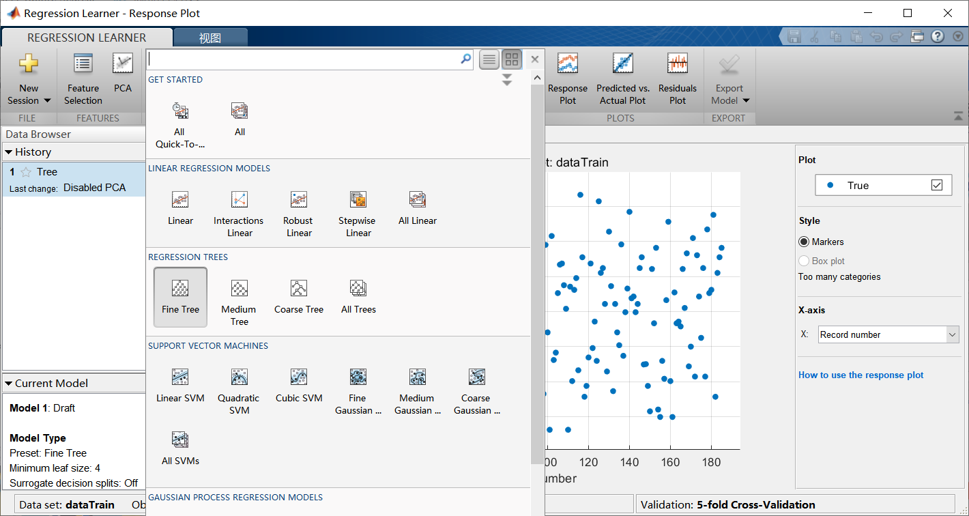Click the layout windows icon in quick access bar
This screenshot has width=969, height=516.
pyautogui.click(x=918, y=36)
